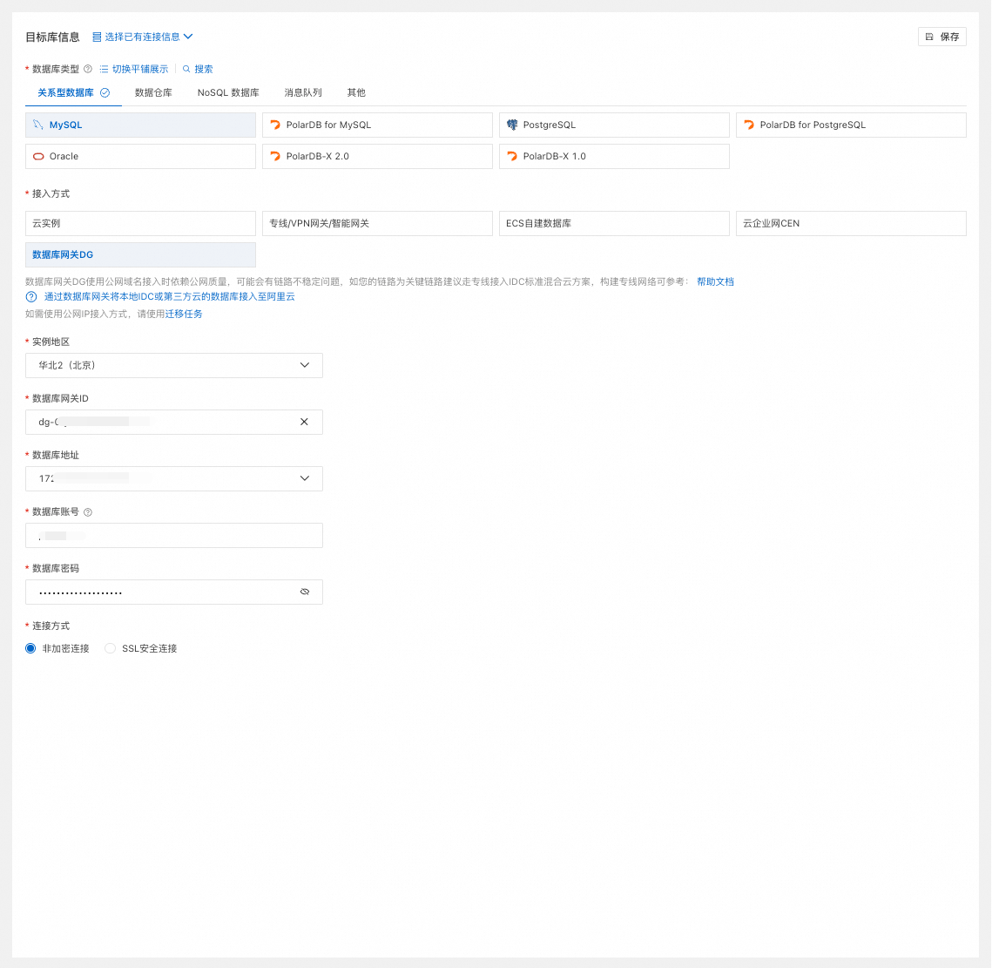Open 通过数据库网关将本地IDC link
The height and width of the screenshot is (968, 992).
169,297
